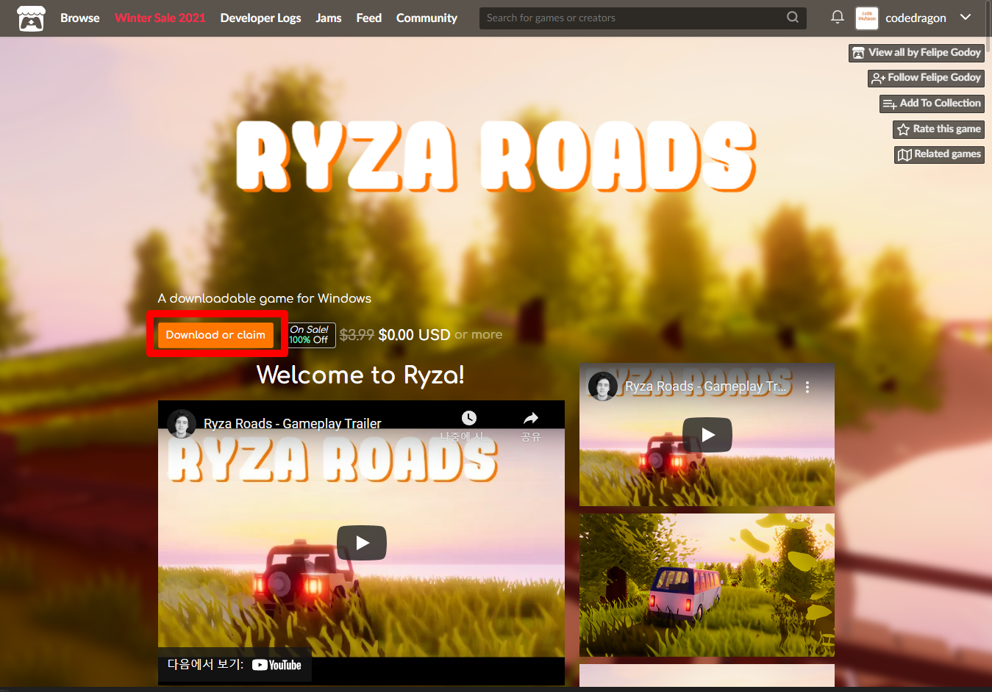The image size is (992, 692).
Task: Click the On Sale 100% Off badge
Action: 312,335
